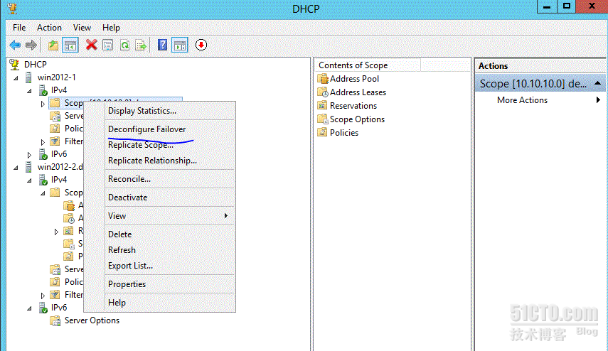Collapse IPv4 under win2012-1
Image resolution: width=608 pixels, height=351 pixels.
point(29,91)
